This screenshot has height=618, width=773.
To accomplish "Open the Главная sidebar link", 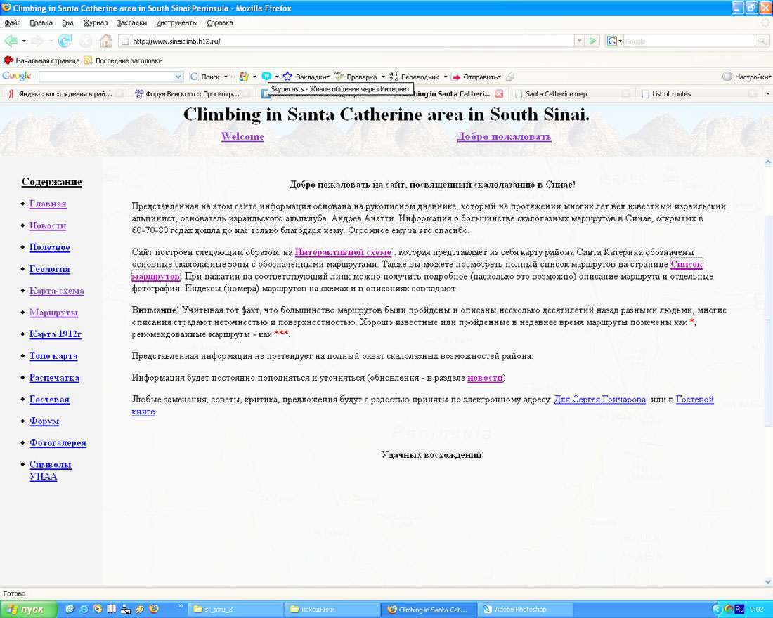I will pyautogui.click(x=48, y=204).
